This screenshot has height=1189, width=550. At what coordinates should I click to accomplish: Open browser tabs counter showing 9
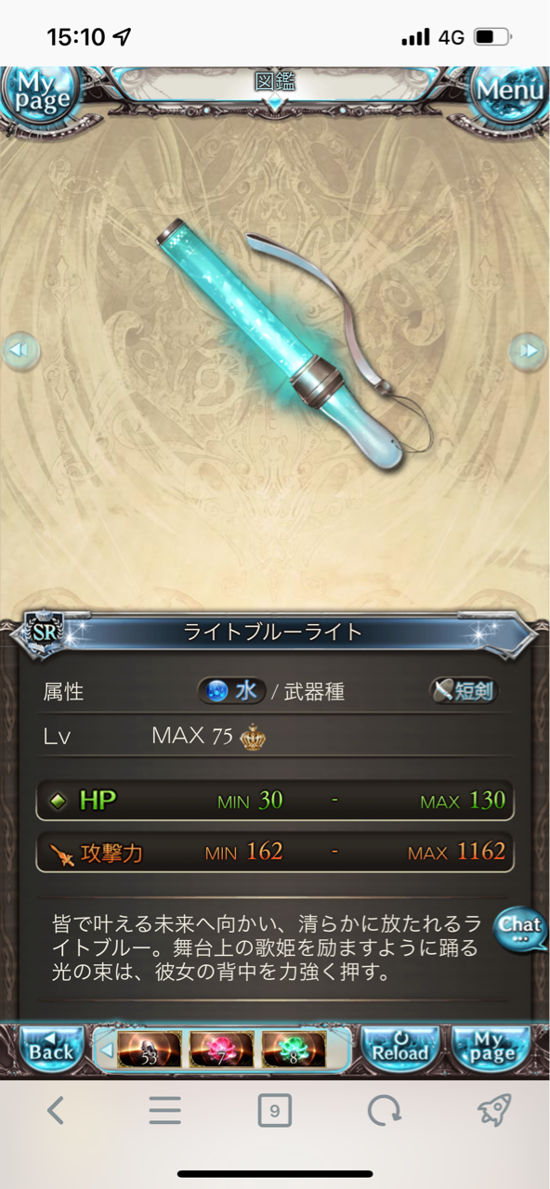tap(275, 1110)
